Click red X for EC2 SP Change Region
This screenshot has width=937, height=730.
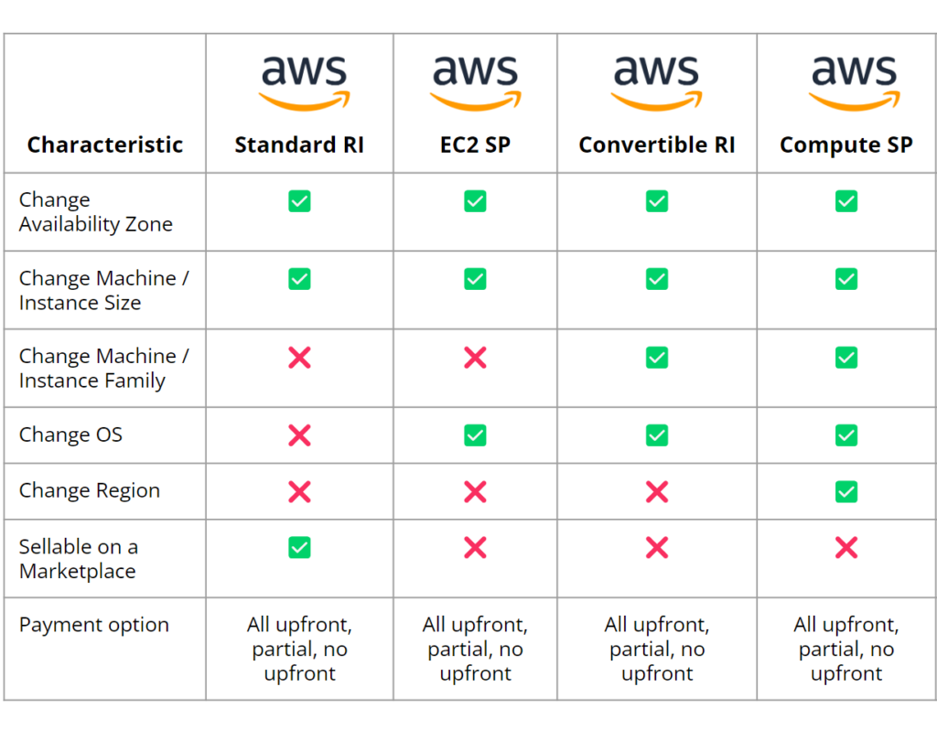[x=475, y=492]
